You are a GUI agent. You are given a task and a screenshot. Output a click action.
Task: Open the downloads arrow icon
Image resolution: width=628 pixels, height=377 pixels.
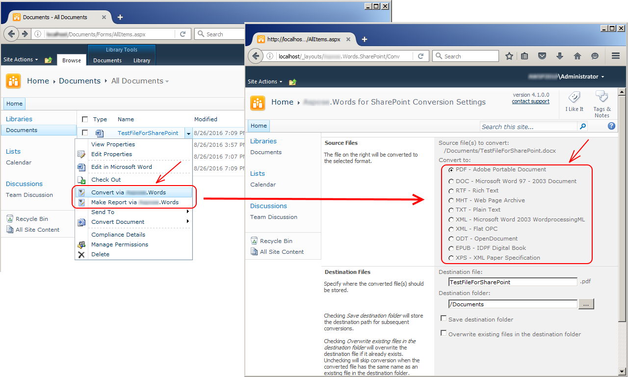[x=559, y=56]
